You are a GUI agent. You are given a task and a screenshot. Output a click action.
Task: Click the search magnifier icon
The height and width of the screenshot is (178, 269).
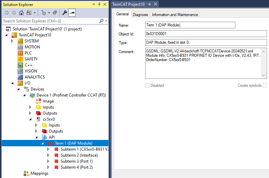click(101, 21)
